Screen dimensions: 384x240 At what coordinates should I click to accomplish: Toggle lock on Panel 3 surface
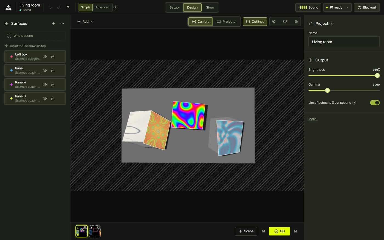click(53, 98)
